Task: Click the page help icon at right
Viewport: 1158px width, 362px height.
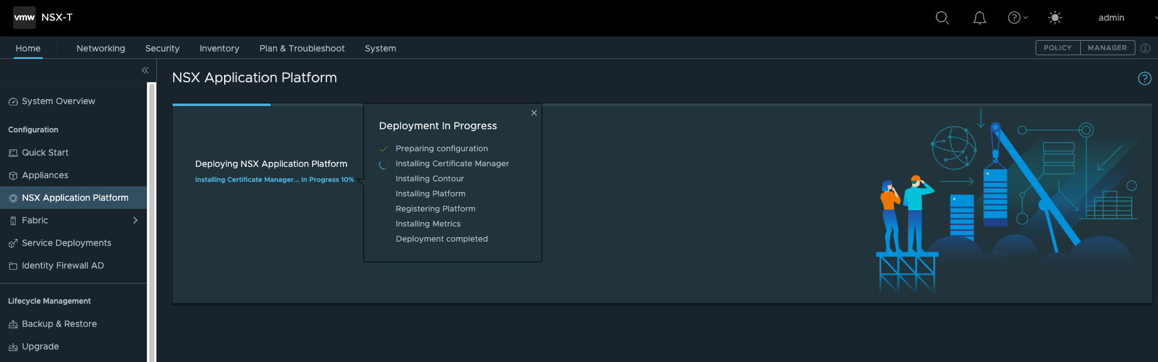Action: 1145,78
